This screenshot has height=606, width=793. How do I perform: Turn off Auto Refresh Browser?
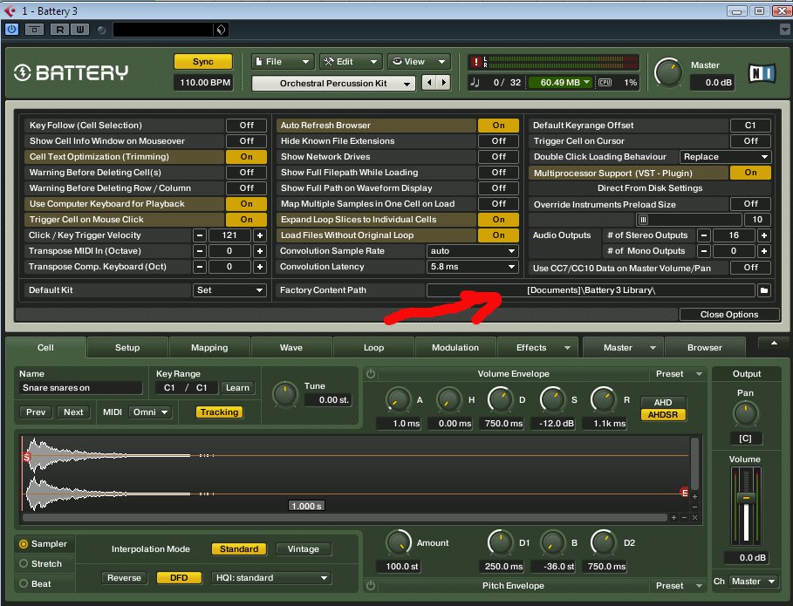click(x=498, y=126)
